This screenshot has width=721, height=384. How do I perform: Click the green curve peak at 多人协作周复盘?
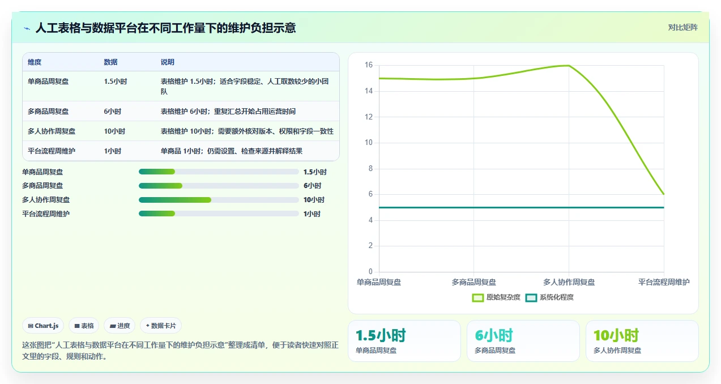(x=569, y=66)
